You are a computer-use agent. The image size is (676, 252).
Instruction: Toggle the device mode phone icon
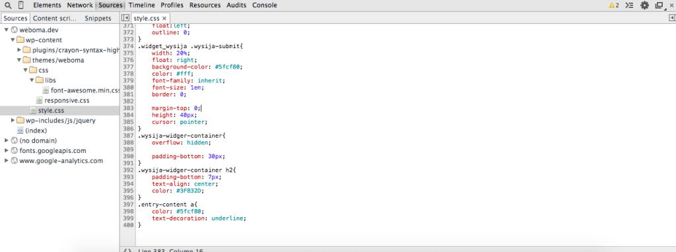click(x=21, y=5)
